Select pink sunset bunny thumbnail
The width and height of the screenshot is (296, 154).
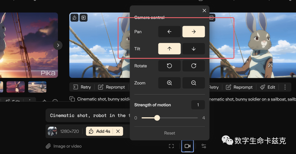16,87
